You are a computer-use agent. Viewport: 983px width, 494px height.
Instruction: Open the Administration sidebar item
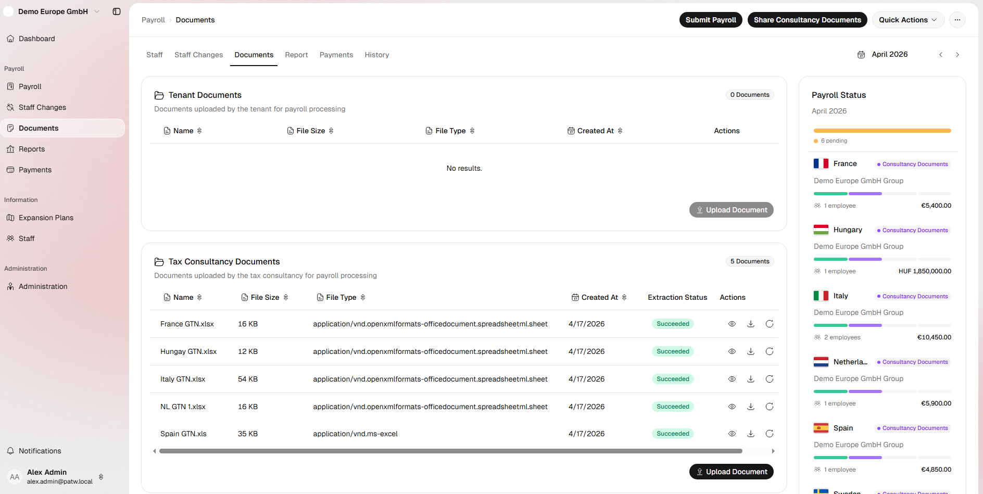(x=62, y=286)
